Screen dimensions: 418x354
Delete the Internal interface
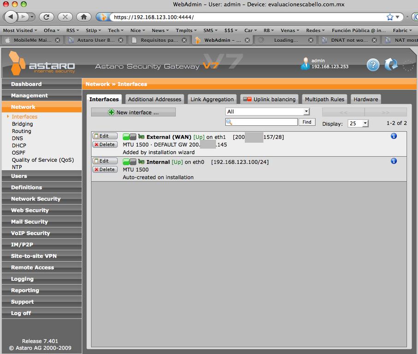(x=105, y=170)
